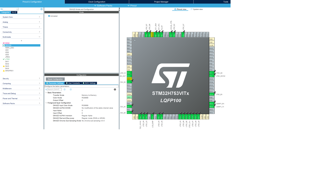The width and height of the screenshot is (328, 184).
Task: Select I2S1 peripheral in list
Action: tap(7, 50)
